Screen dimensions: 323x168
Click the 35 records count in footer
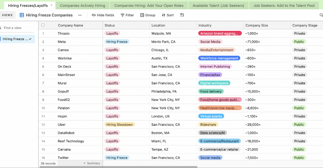[48, 164]
